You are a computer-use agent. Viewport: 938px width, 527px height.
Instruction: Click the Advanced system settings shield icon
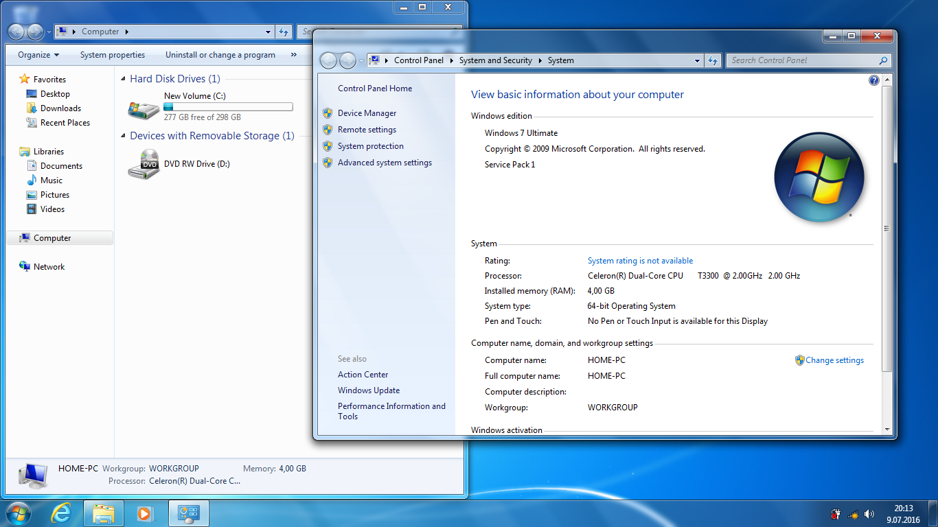(x=328, y=163)
